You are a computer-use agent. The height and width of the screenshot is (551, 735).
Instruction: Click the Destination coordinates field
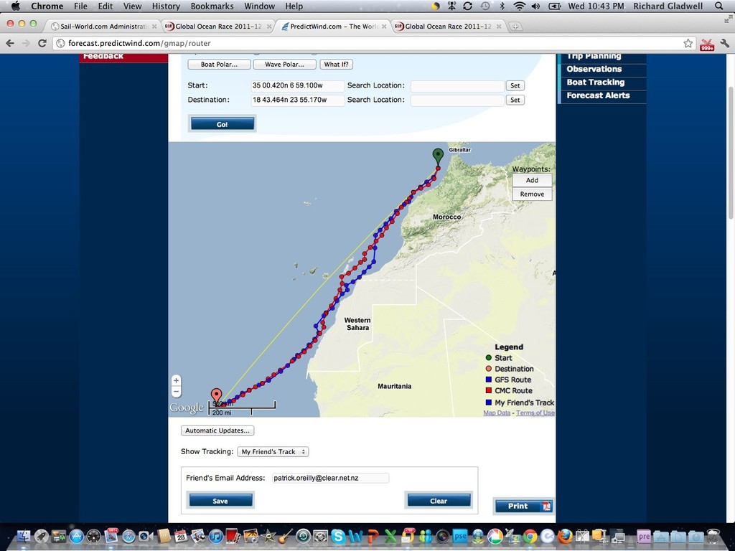(297, 100)
